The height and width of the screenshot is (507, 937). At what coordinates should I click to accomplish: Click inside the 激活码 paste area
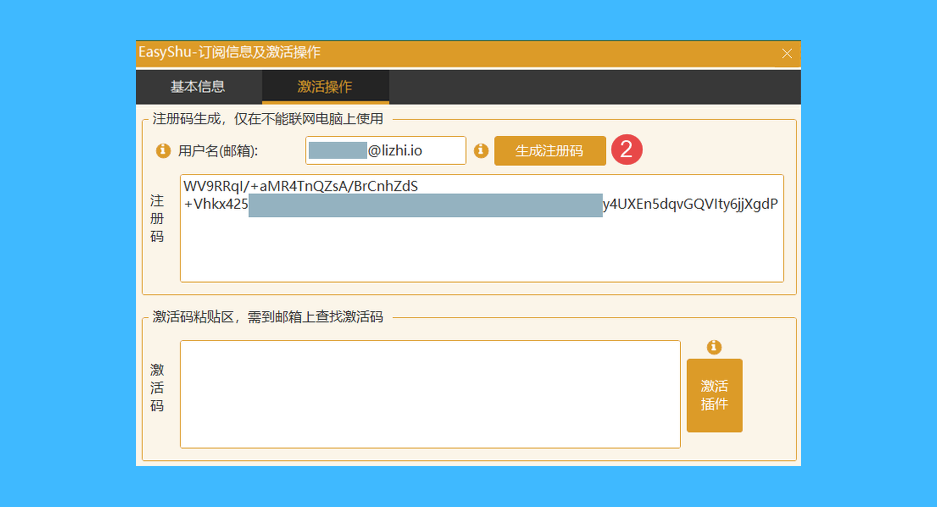pyautogui.click(x=430, y=394)
